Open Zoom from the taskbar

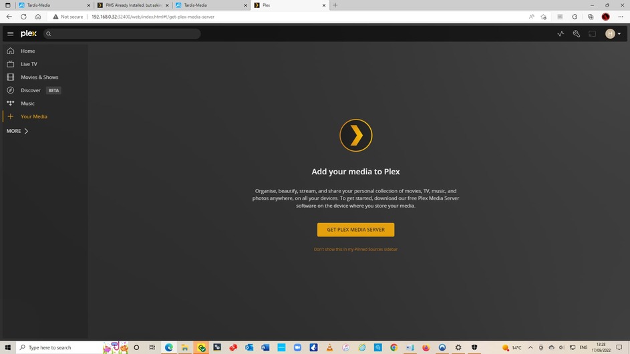tap(297, 347)
